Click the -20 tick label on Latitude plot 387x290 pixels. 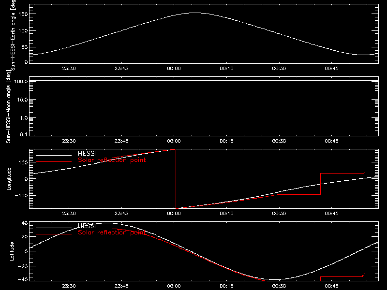(23, 266)
